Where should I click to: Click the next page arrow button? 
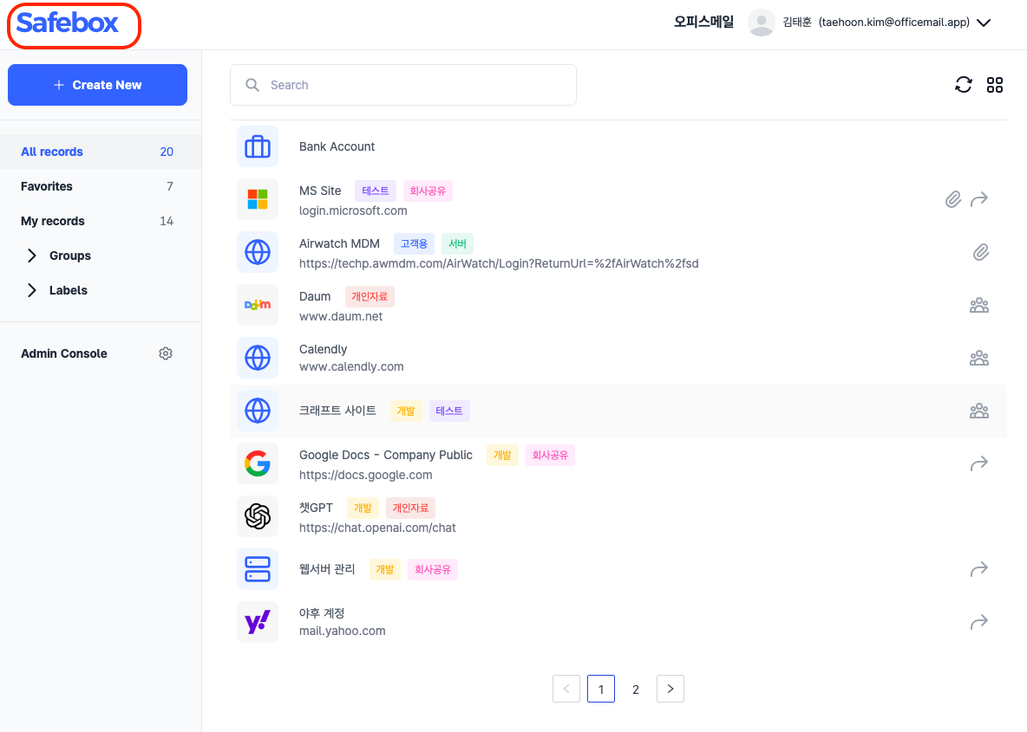click(x=670, y=690)
